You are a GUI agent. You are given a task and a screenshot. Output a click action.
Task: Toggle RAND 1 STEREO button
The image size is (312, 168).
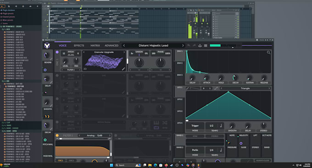215,136
